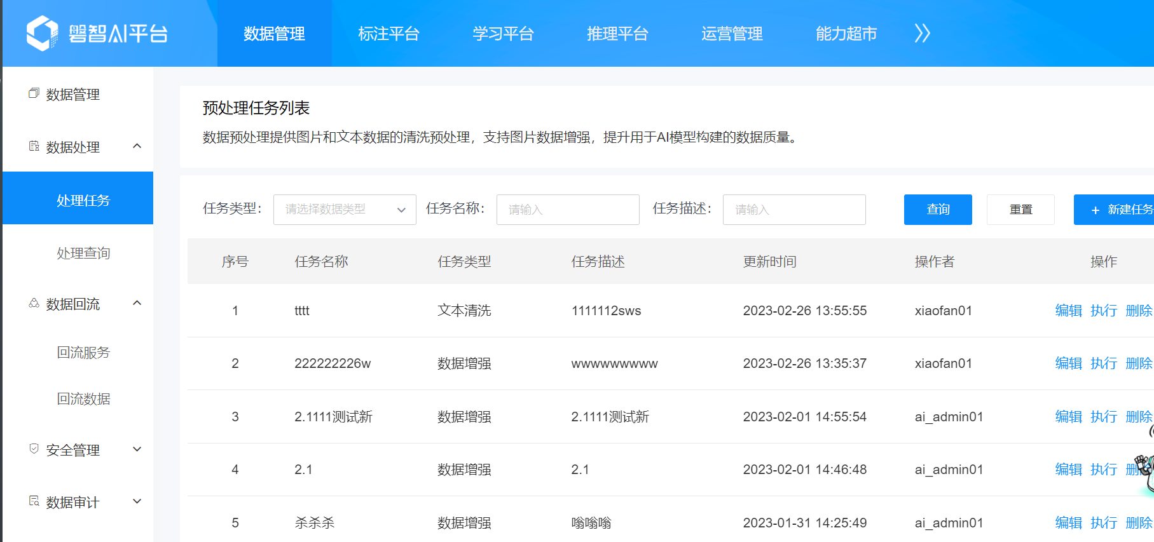Click timestamp 2023-02-26 13:35:37

804,363
